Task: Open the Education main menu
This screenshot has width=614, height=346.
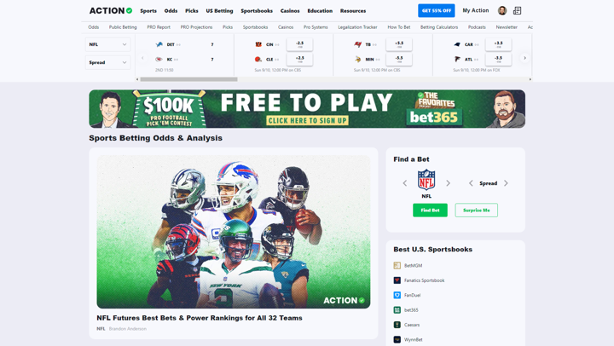Action: pos(320,11)
